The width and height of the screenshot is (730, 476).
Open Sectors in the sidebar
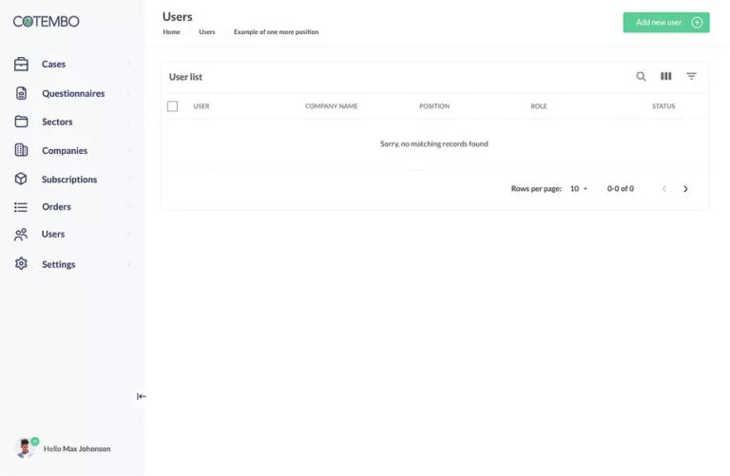coord(57,122)
